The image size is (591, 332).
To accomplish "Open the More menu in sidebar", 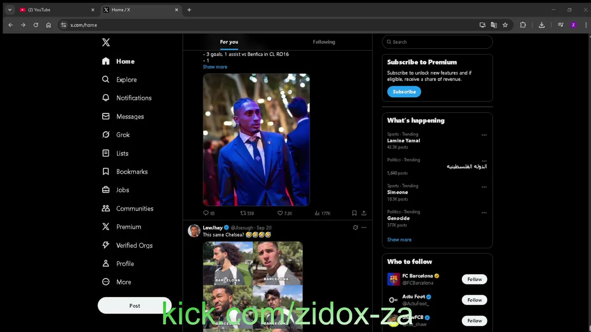I will coord(117,282).
